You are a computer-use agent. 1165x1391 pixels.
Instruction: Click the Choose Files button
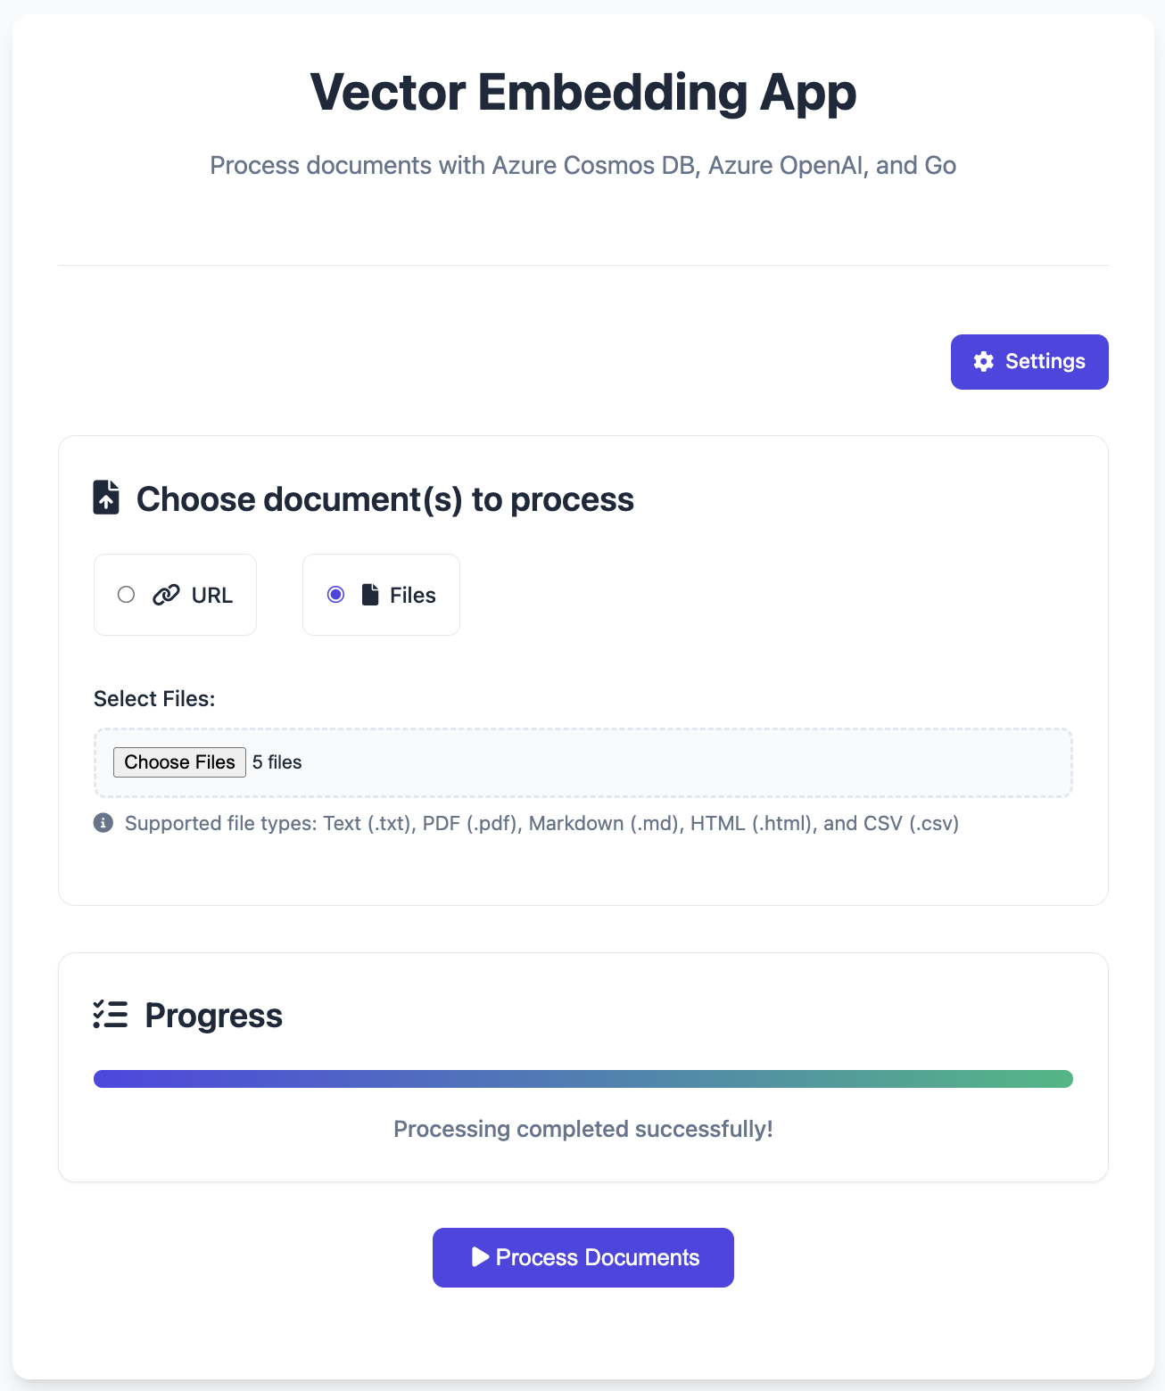[x=179, y=762]
